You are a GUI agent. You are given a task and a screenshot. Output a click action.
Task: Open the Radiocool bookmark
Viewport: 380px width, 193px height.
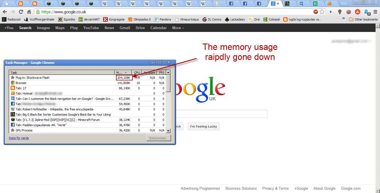pyautogui.click(x=11, y=19)
